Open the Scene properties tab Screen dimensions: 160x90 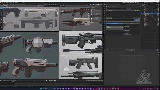pos(105,14)
